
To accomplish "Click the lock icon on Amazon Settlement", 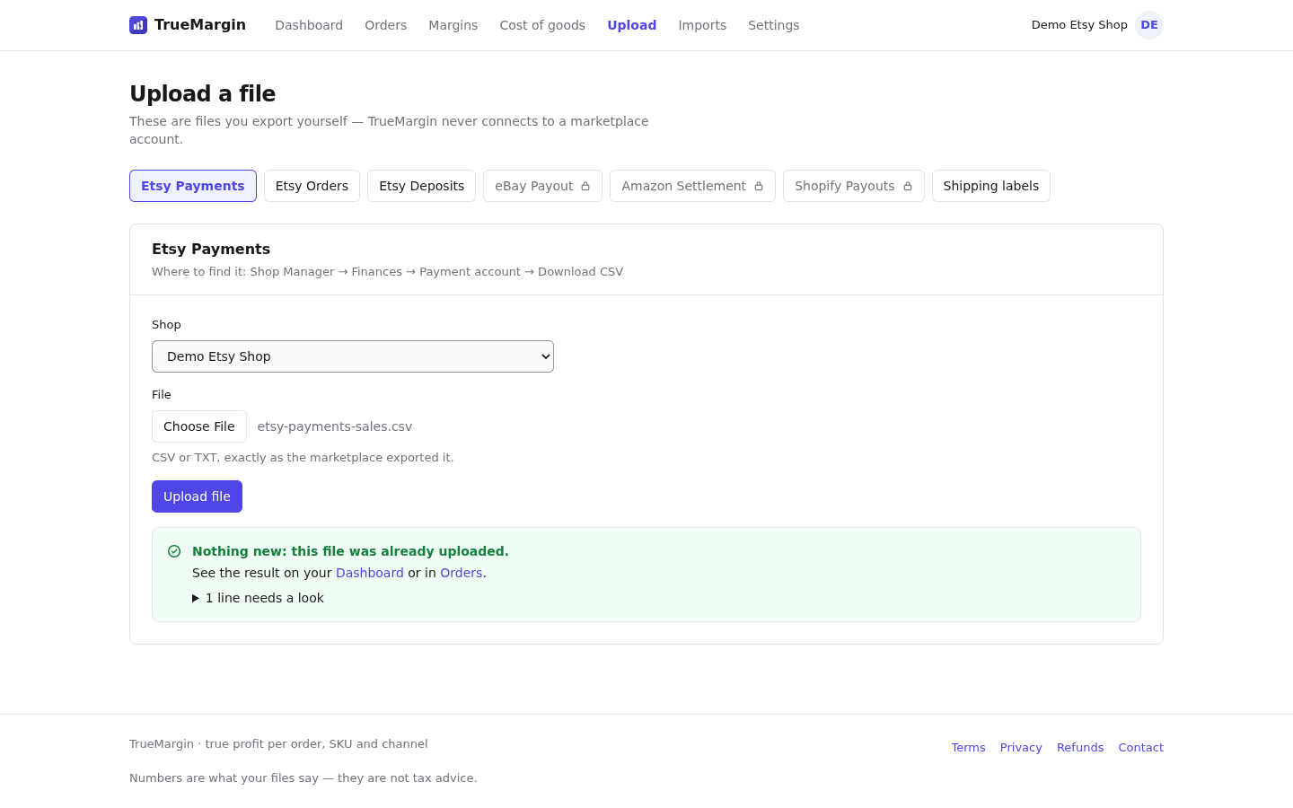I will 759,187.
